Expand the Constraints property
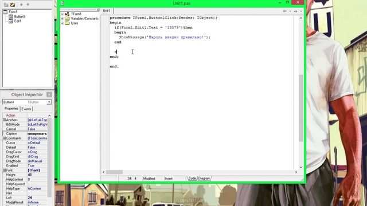The height and width of the screenshot is (206, 367). [4, 138]
